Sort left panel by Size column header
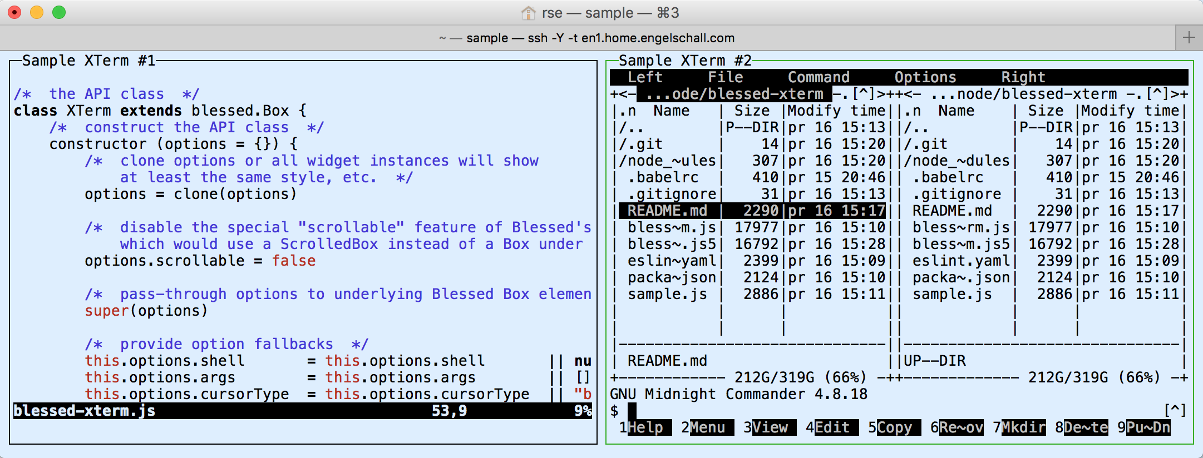The height and width of the screenshot is (458, 1203). click(752, 111)
